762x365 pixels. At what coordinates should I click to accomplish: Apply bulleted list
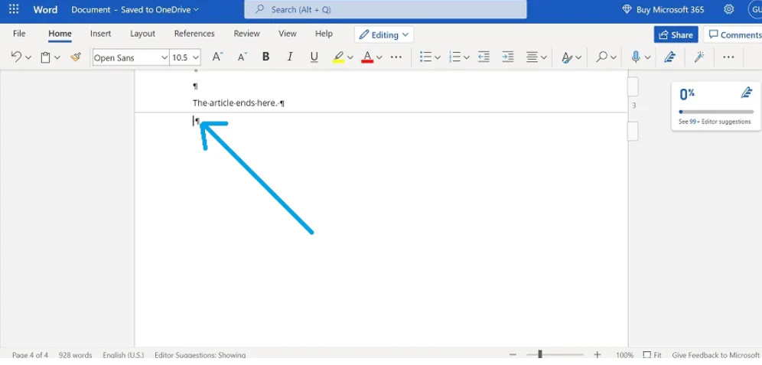click(425, 57)
